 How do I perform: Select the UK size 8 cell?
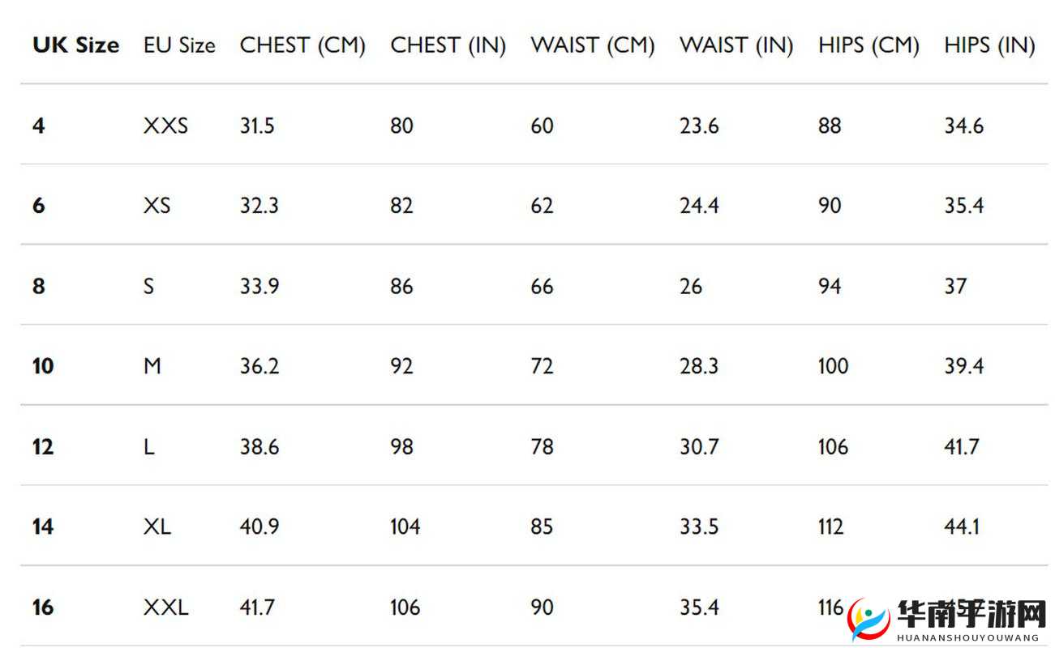[39, 286]
